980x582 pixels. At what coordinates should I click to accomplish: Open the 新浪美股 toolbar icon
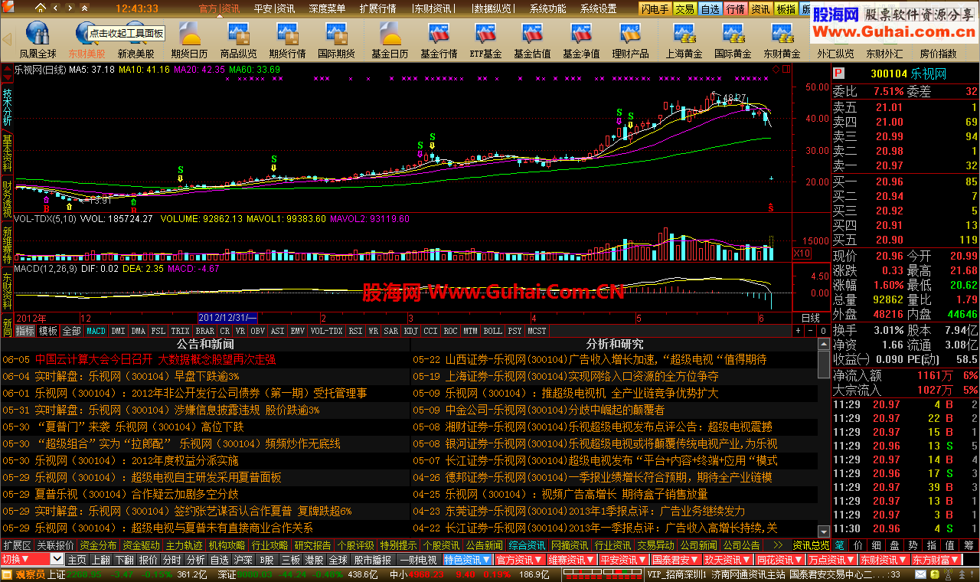click(136, 40)
